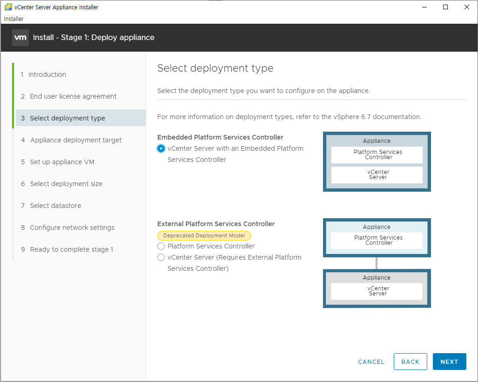Screen dimensions: 478x382
Task: Click the Install - Stage 1: Deploy appliance header
Action: point(94,38)
